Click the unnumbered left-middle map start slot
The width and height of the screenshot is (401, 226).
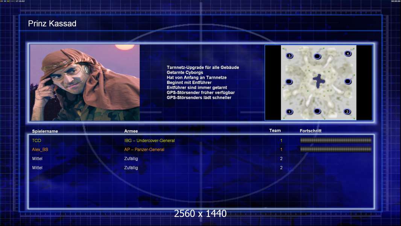(289, 82)
